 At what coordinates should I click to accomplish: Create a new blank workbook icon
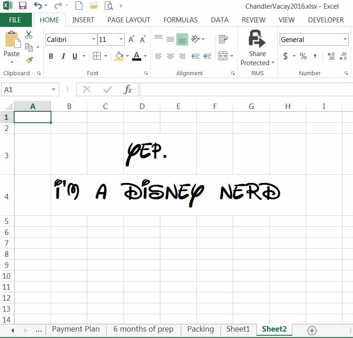[x=79, y=5]
